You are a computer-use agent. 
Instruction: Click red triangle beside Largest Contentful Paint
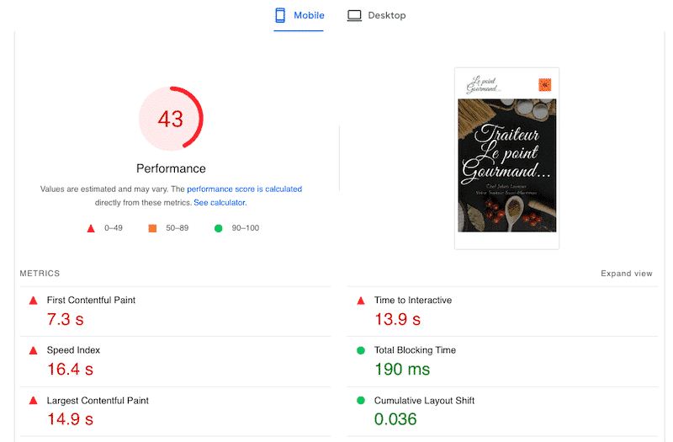34,401
